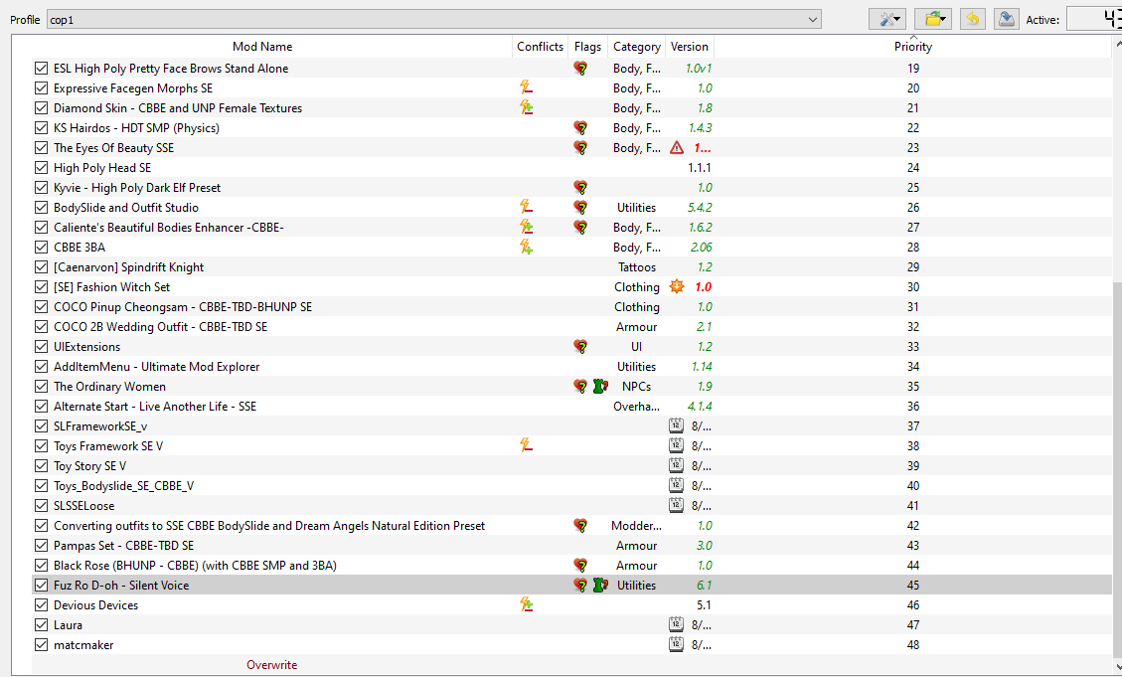
Task: Sort by the Priority column header
Action: 913,47
